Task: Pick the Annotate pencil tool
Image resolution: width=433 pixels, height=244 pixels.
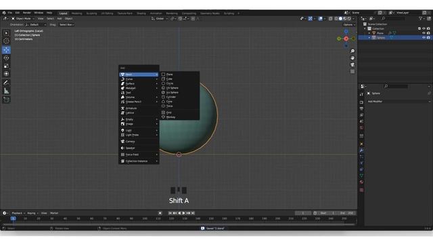Action: coord(6,83)
